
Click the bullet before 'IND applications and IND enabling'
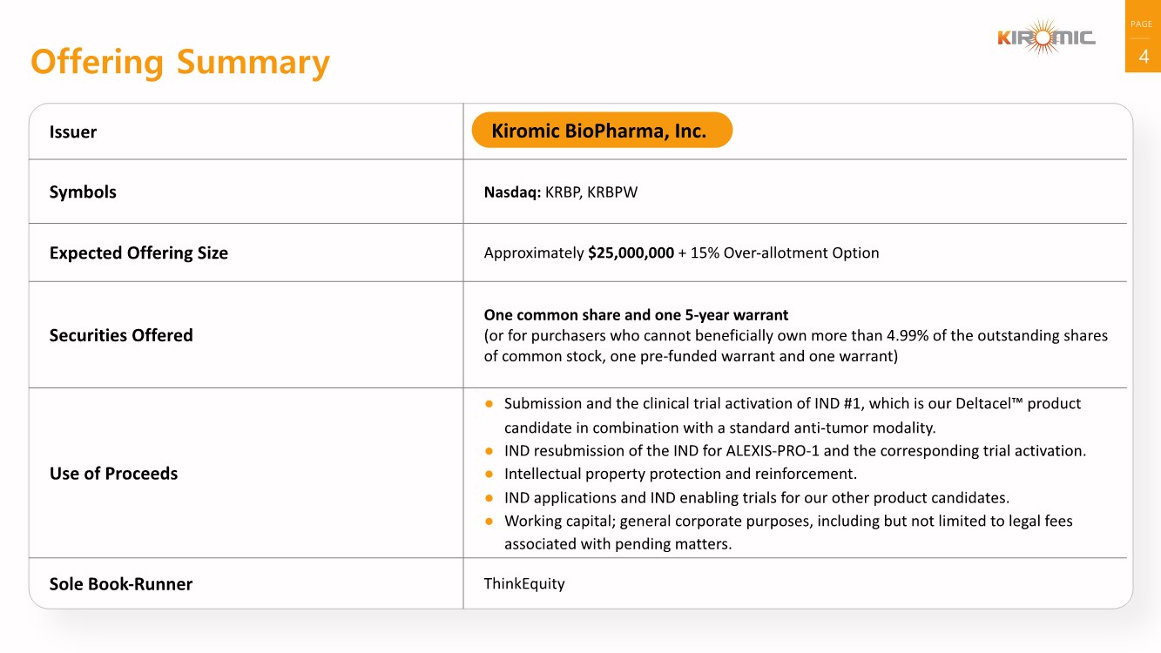pos(490,498)
